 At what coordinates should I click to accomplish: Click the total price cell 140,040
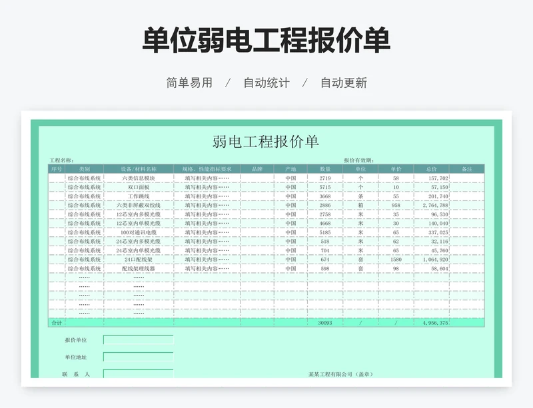[x=431, y=223]
